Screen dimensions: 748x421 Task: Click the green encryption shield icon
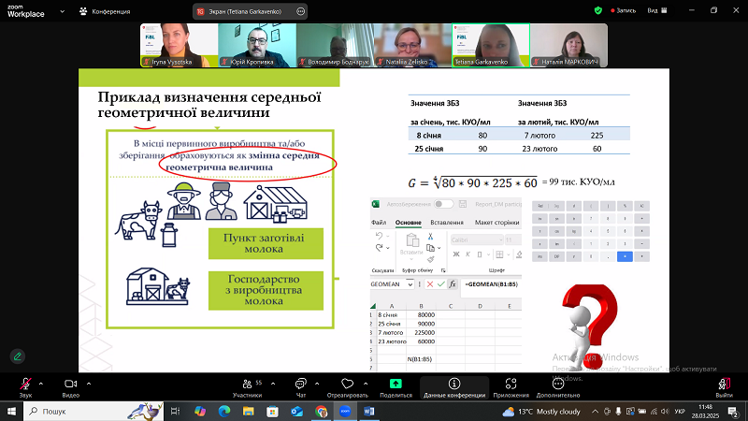coord(597,10)
